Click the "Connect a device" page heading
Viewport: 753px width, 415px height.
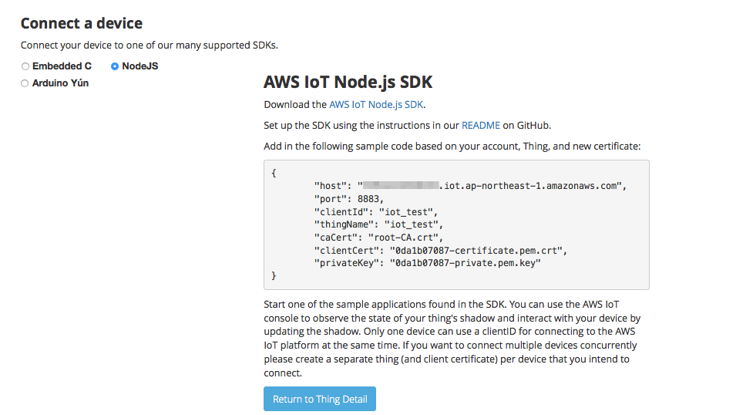tap(81, 24)
